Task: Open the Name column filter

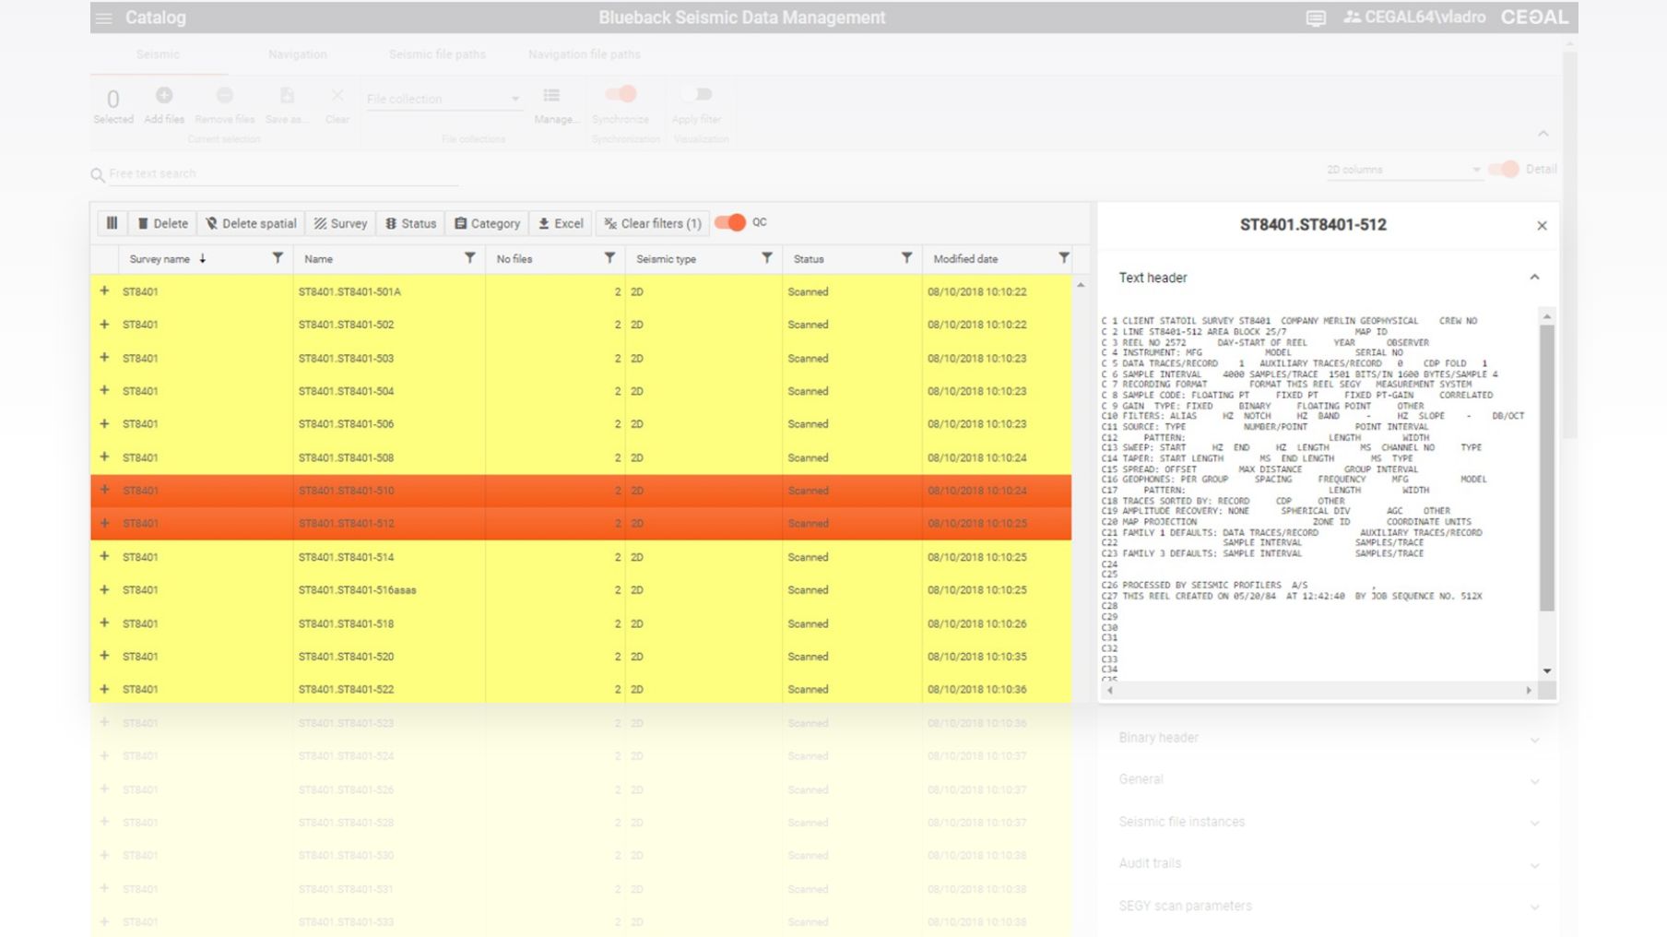Action: click(x=469, y=258)
